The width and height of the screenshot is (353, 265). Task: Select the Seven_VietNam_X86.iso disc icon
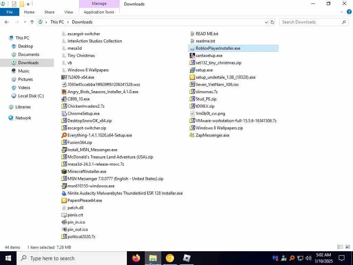pos(192,85)
